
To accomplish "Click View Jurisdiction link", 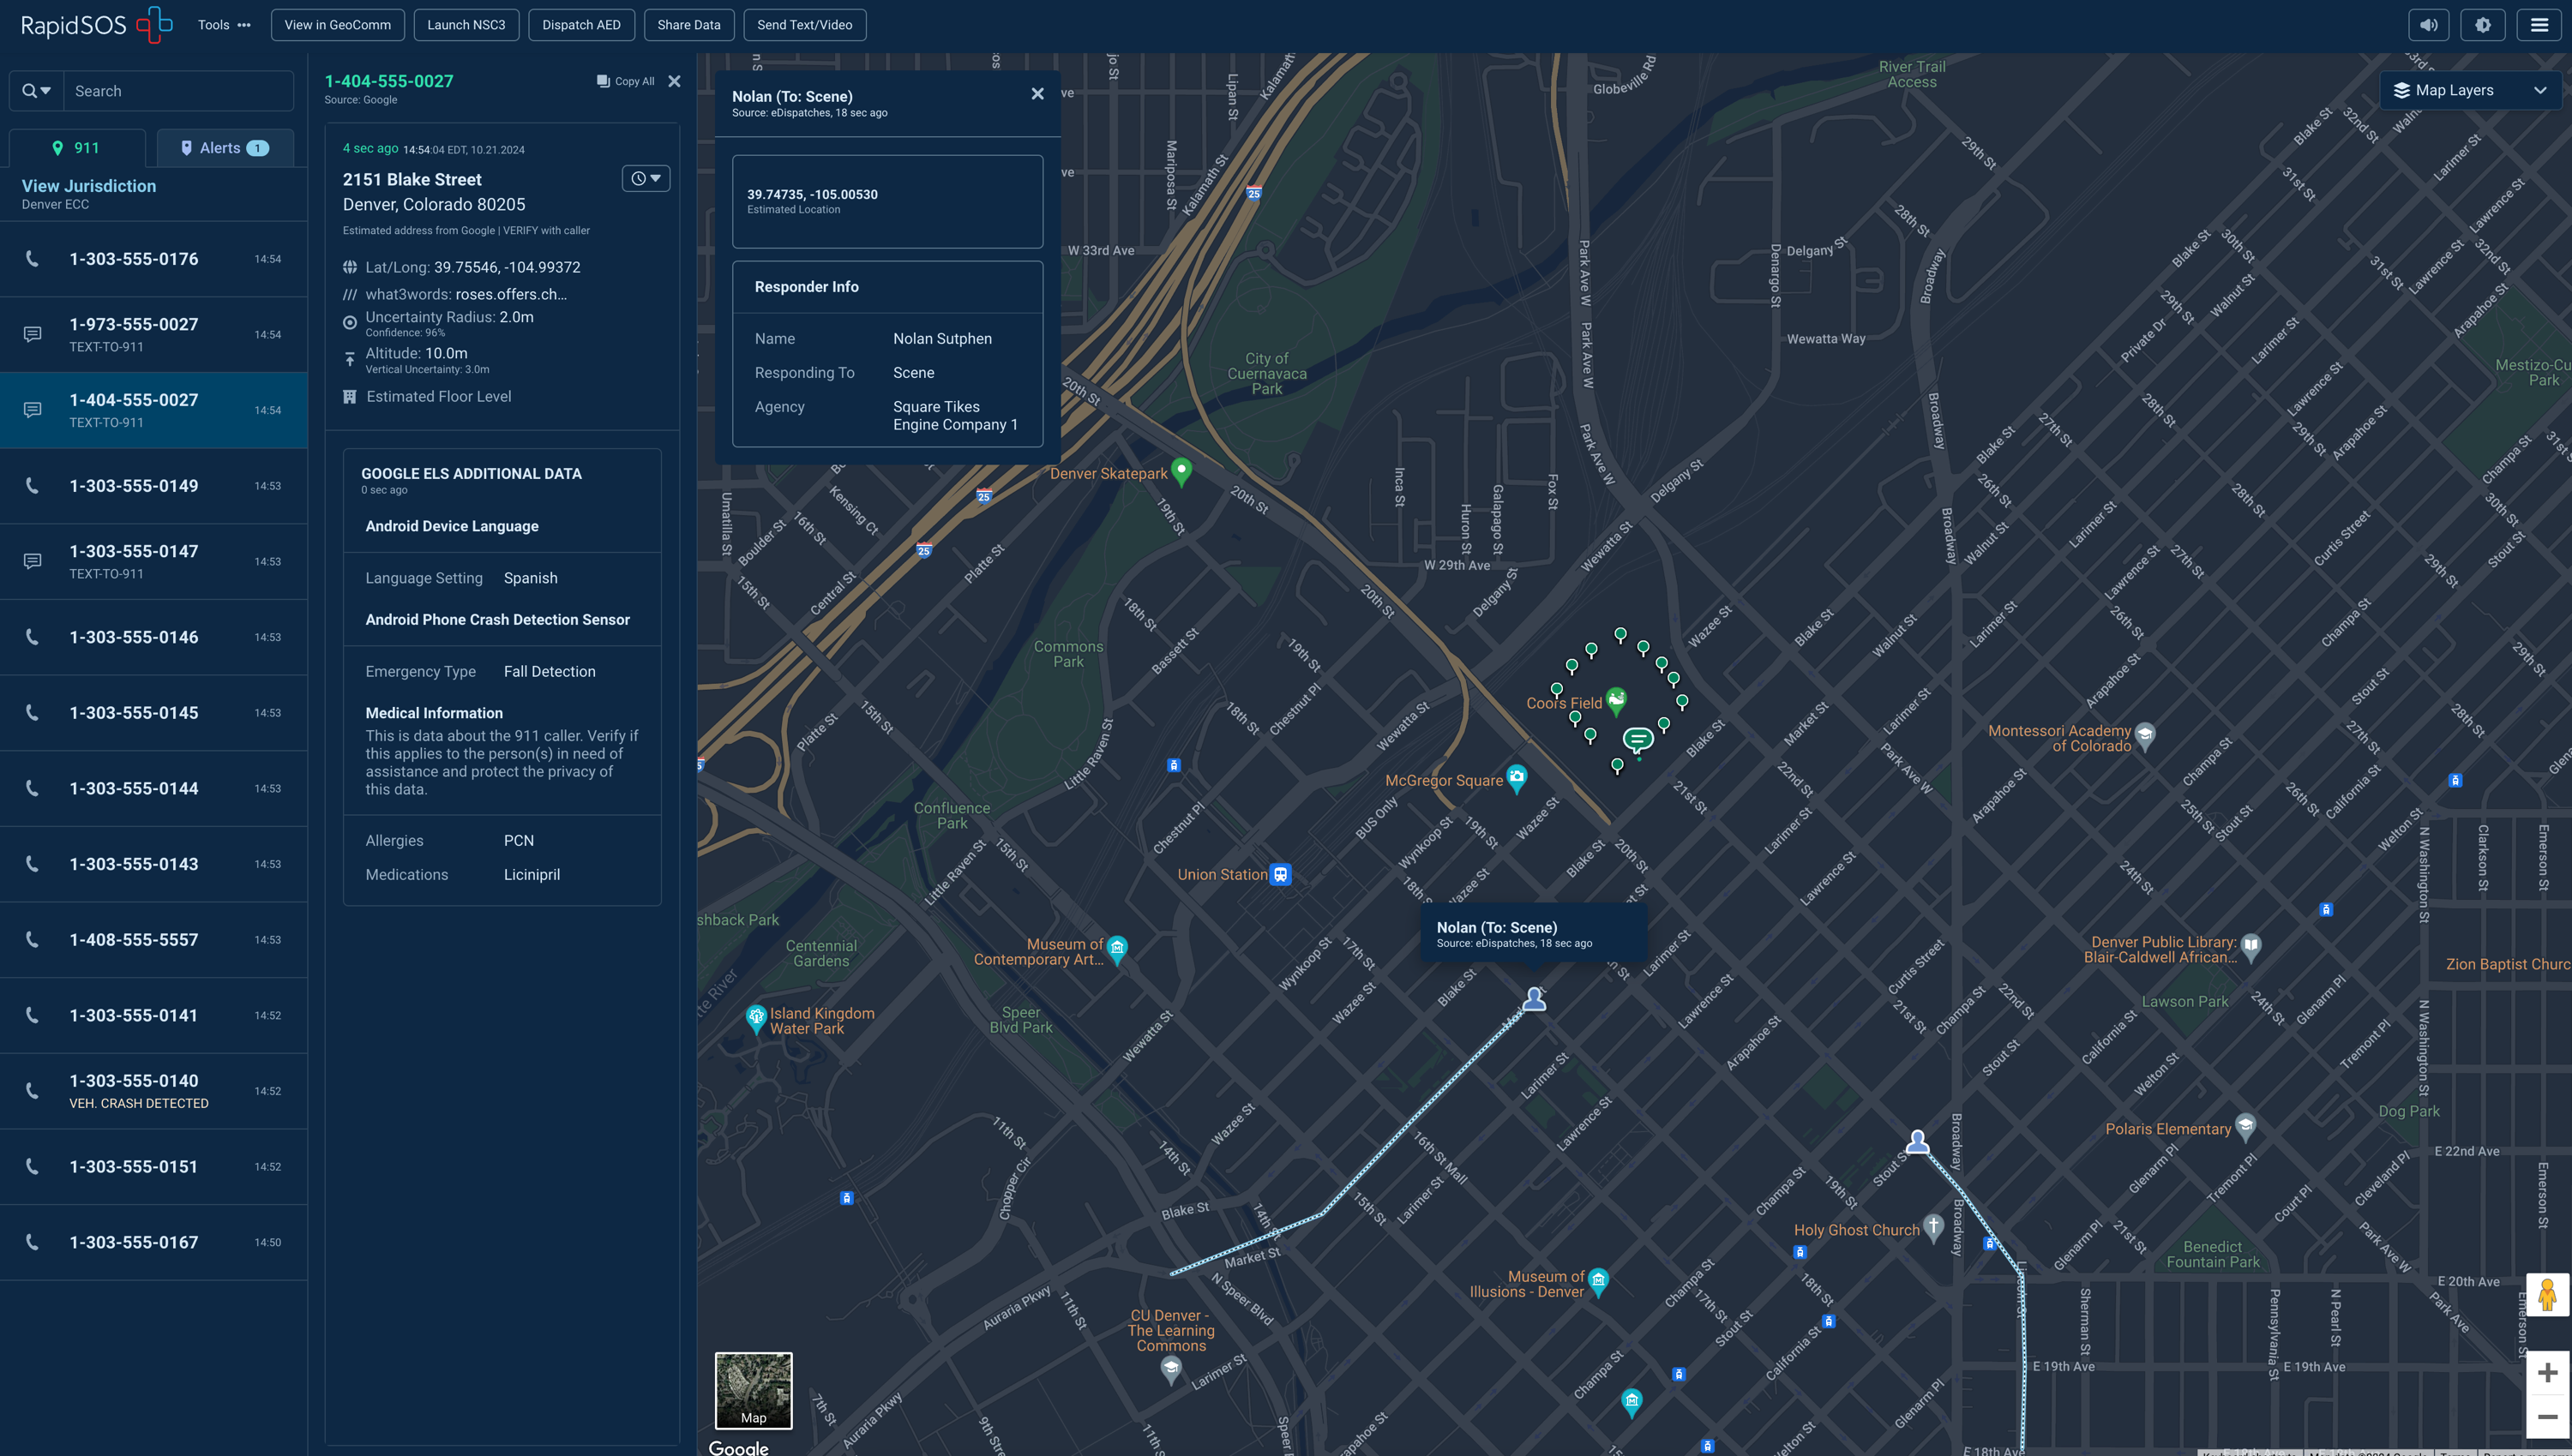I will point(89,186).
